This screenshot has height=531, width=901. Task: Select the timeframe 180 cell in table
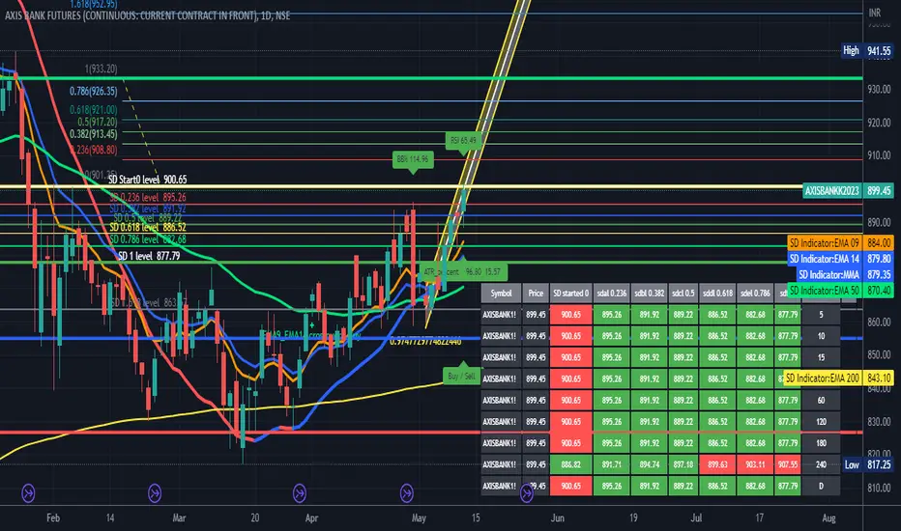tap(821, 443)
